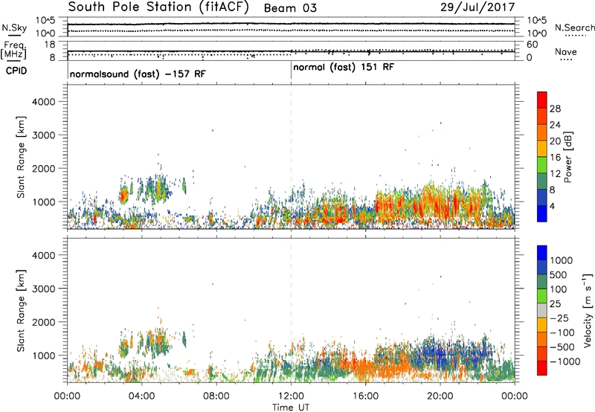
Task: Click the '2000' range tick on velocity panel
Action: (44, 322)
